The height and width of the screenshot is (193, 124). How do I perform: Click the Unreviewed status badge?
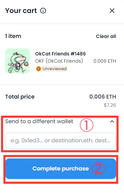[52, 69]
